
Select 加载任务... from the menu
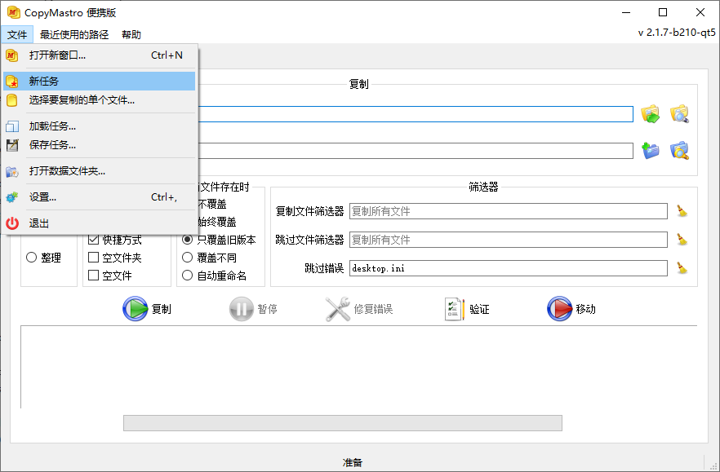pyautogui.click(x=100, y=126)
